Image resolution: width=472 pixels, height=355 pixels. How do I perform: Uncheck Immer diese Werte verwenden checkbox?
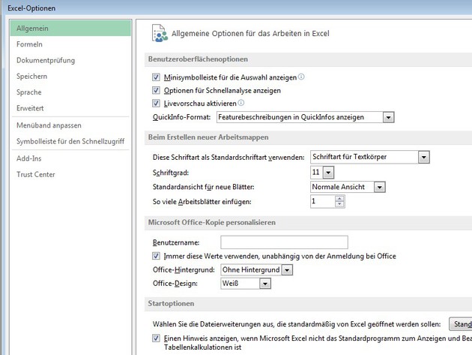pyautogui.click(x=156, y=256)
